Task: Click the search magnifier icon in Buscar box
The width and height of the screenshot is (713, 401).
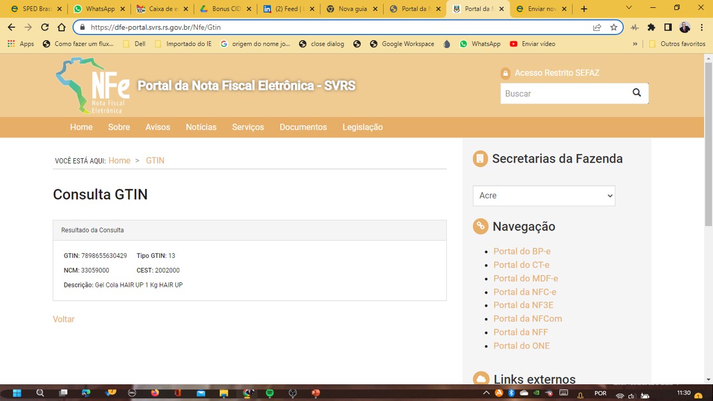Action: 637,93
